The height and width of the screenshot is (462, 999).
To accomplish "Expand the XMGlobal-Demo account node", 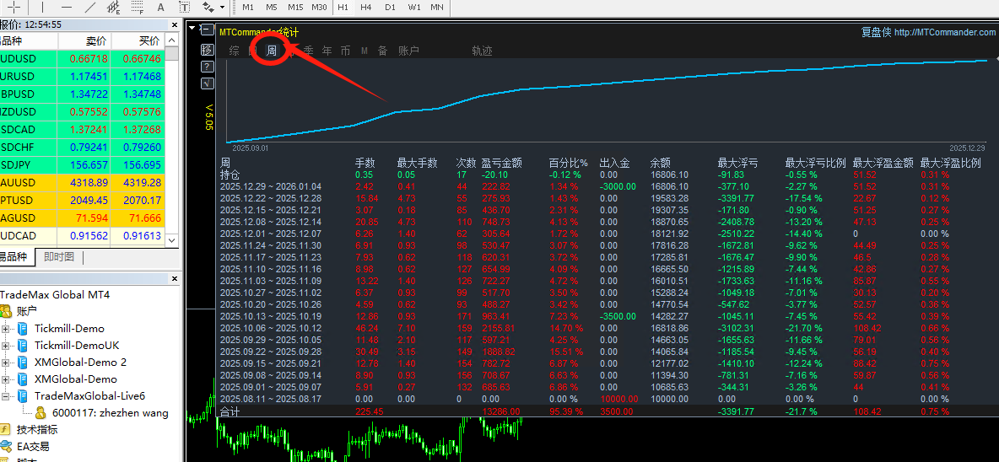I will 6,379.
